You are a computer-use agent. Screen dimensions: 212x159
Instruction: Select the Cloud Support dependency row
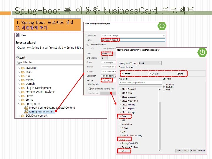[x=128, y=108]
